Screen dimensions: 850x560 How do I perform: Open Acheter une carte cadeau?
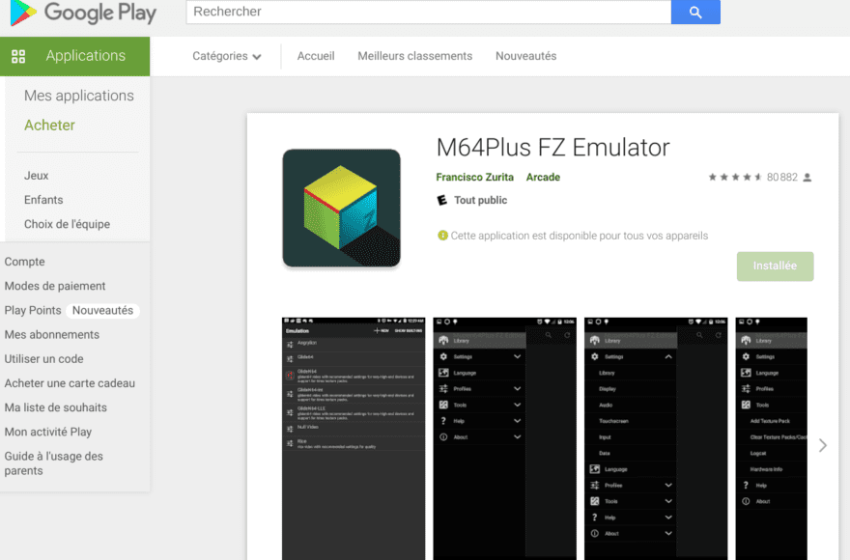pyautogui.click(x=70, y=383)
